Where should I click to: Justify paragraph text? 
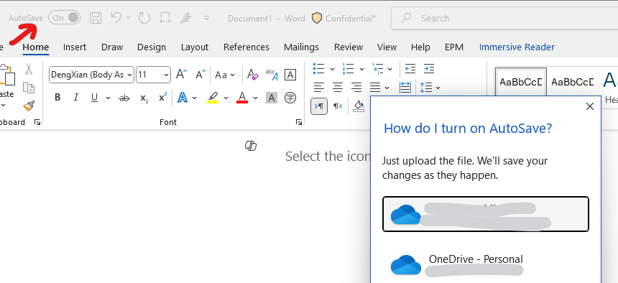375,87
